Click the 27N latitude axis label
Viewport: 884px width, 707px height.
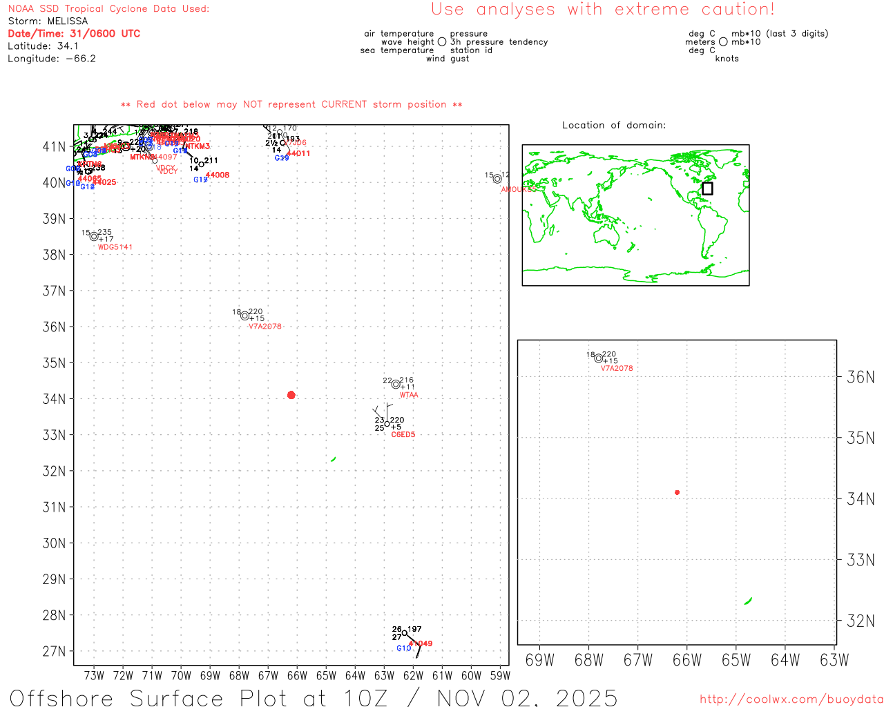(55, 652)
